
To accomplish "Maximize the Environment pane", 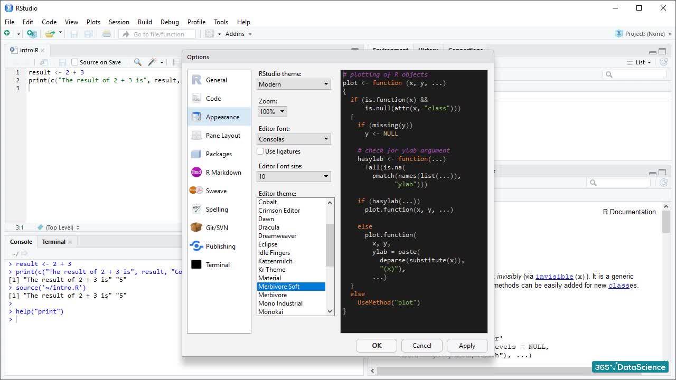I will click(663, 52).
